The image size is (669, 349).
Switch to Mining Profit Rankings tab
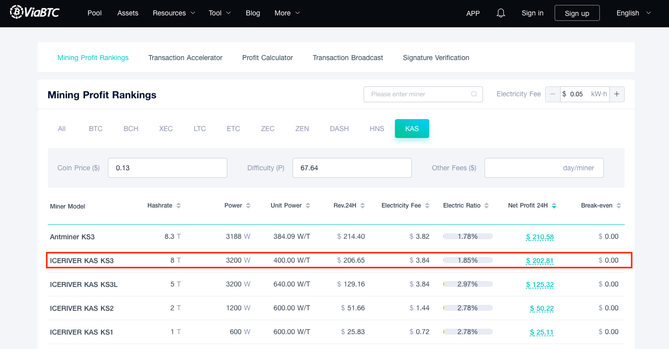(x=93, y=58)
